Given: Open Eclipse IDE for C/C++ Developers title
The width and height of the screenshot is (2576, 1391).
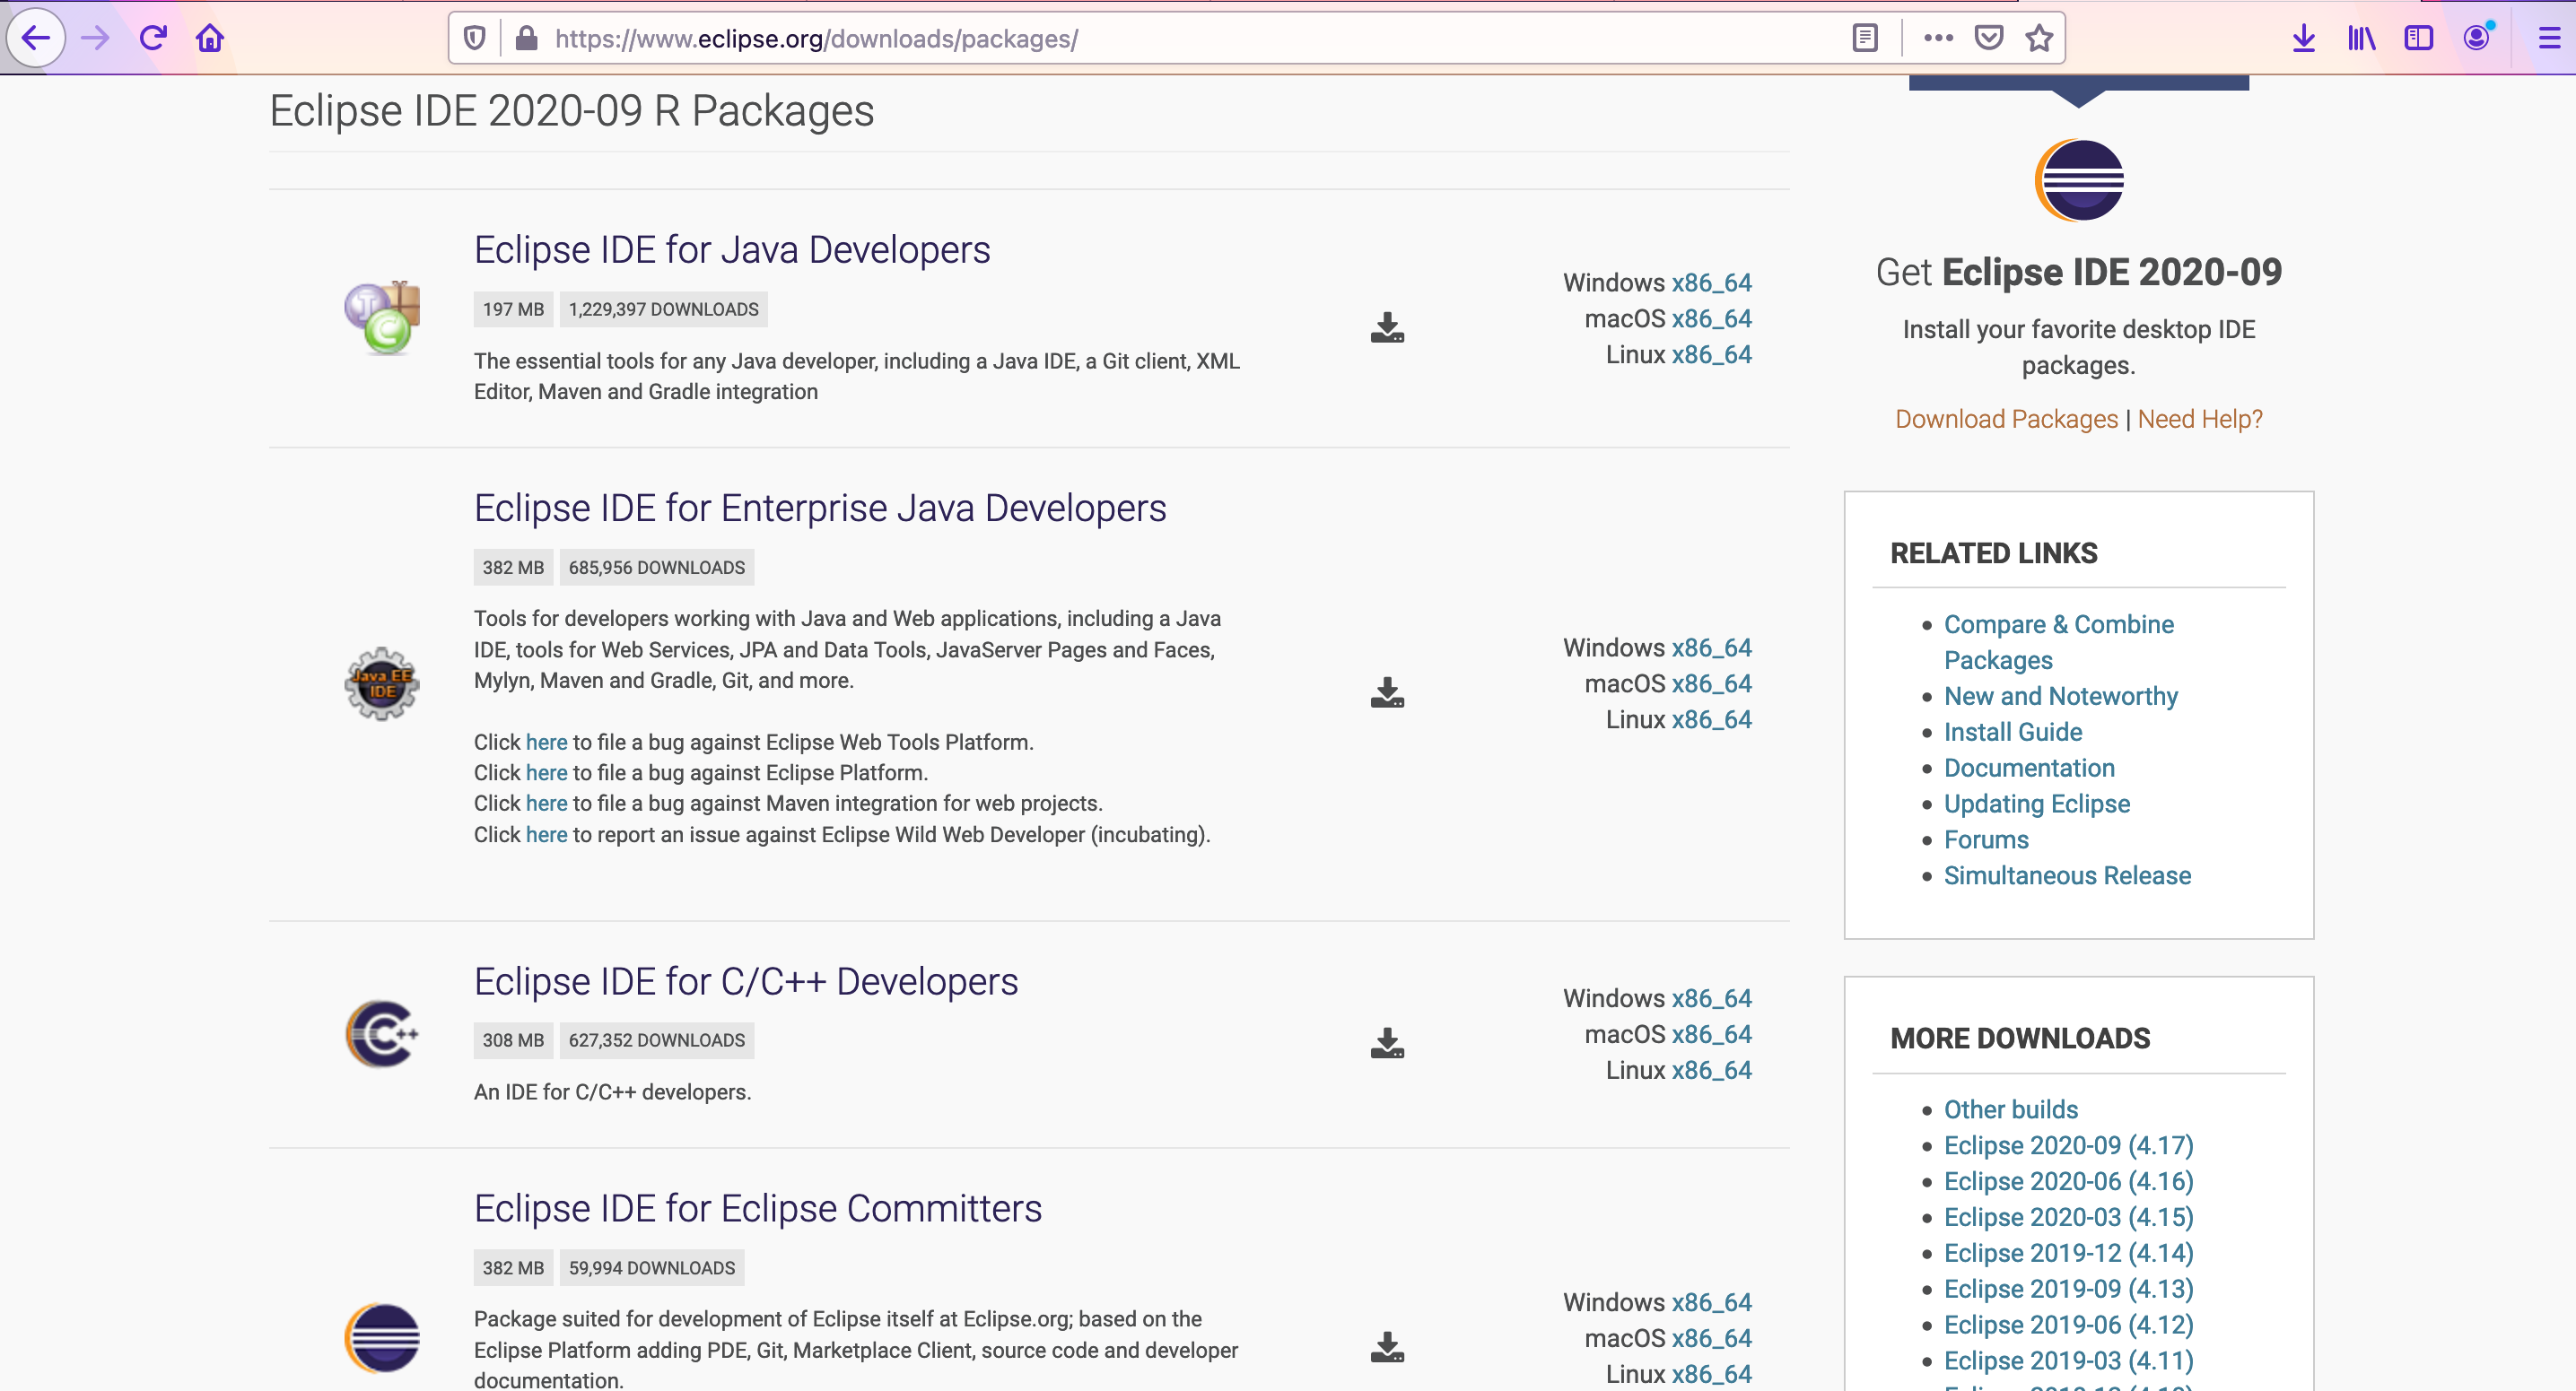Looking at the screenshot, I should [x=745, y=981].
